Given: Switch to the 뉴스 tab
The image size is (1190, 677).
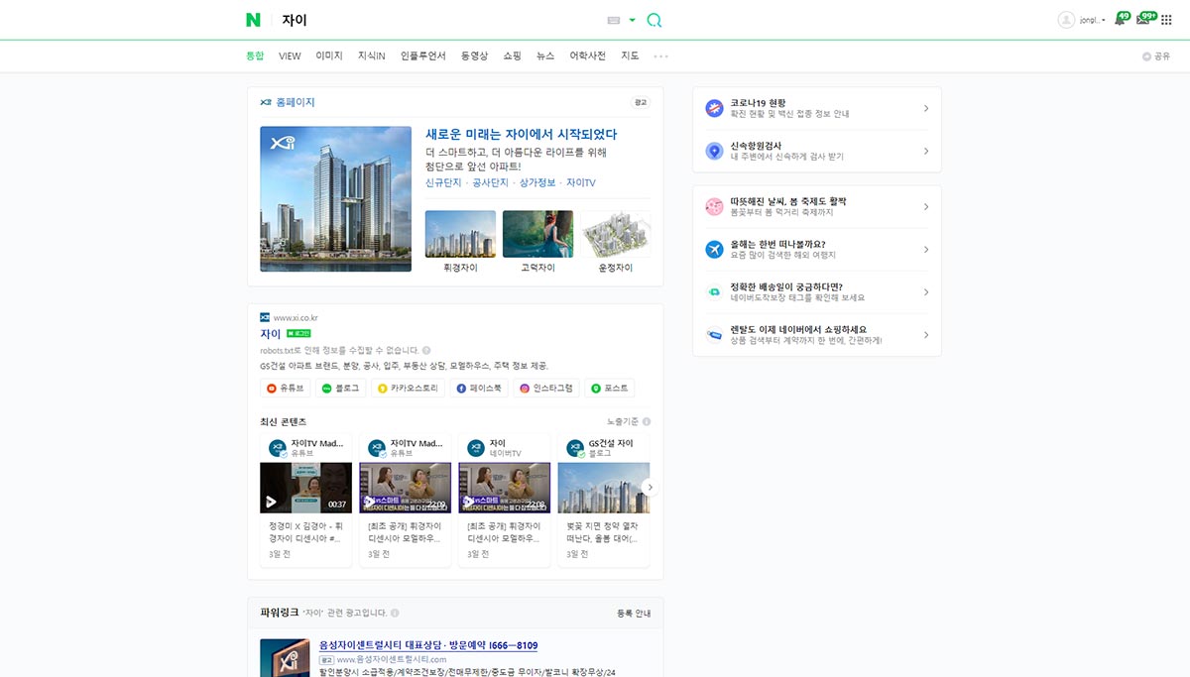Looking at the screenshot, I should 545,56.
